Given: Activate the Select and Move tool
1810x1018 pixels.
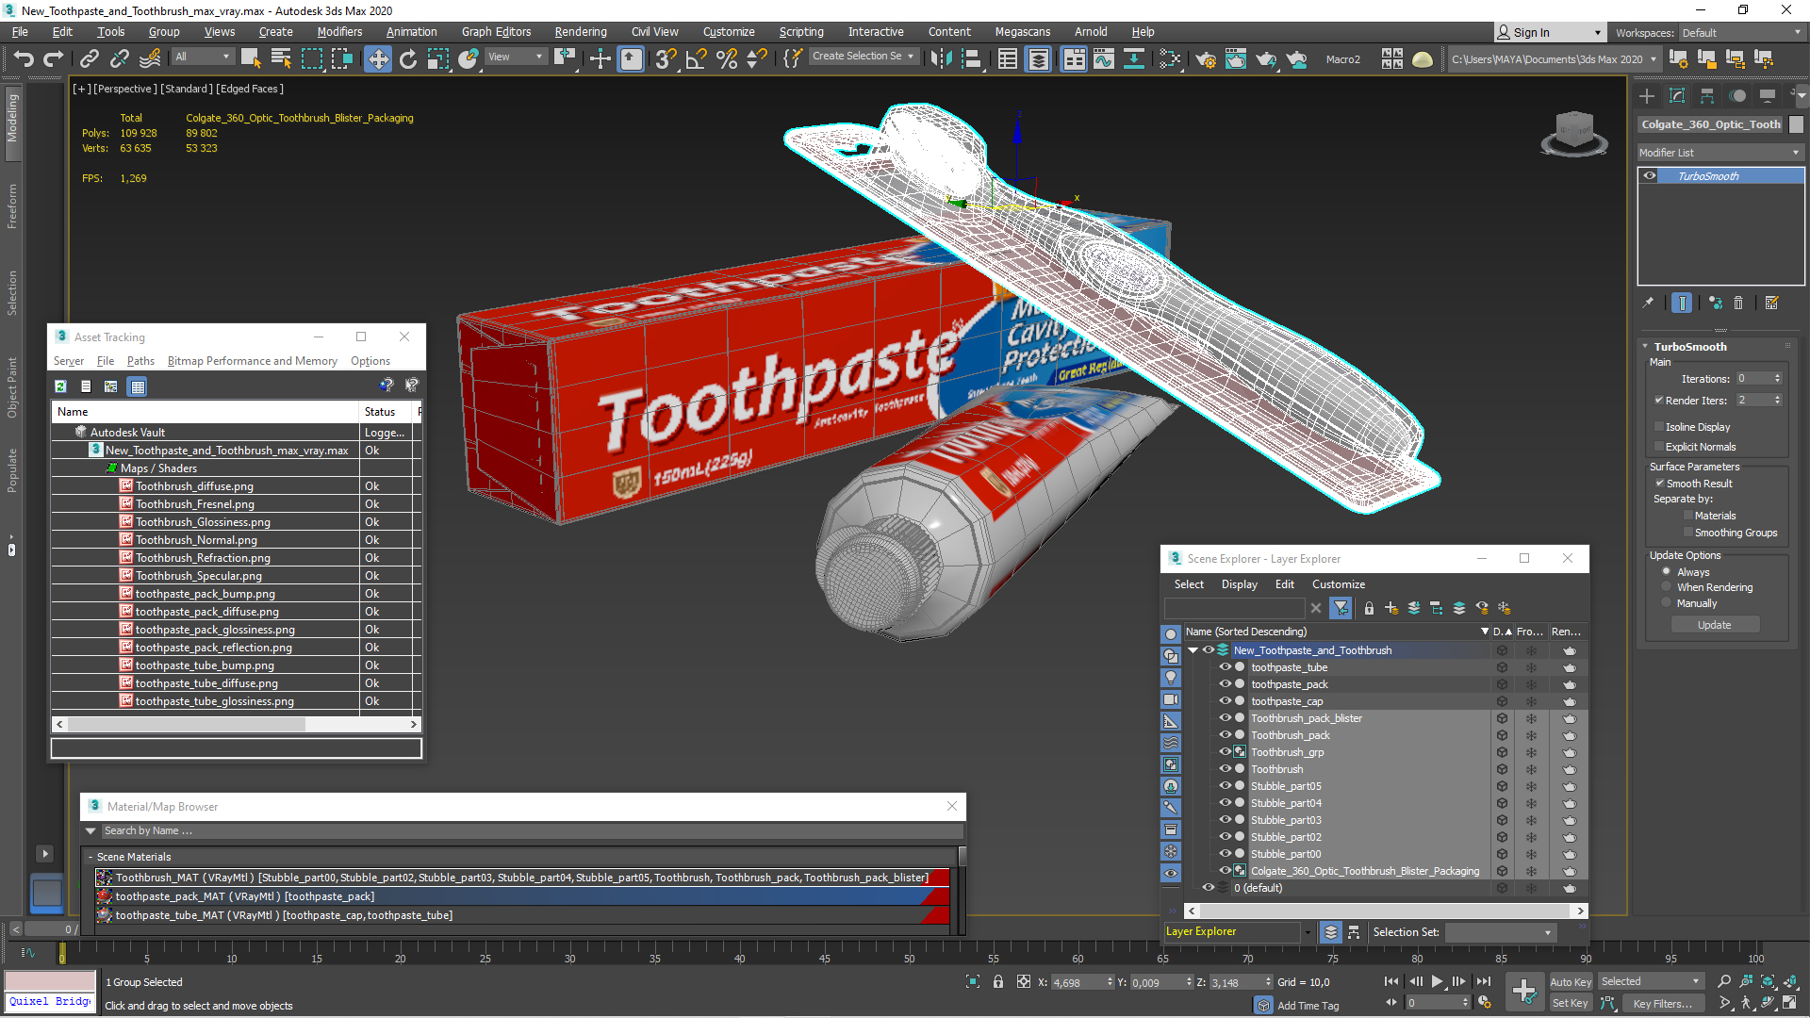Looking at the screenshot, I should point(378,59).
